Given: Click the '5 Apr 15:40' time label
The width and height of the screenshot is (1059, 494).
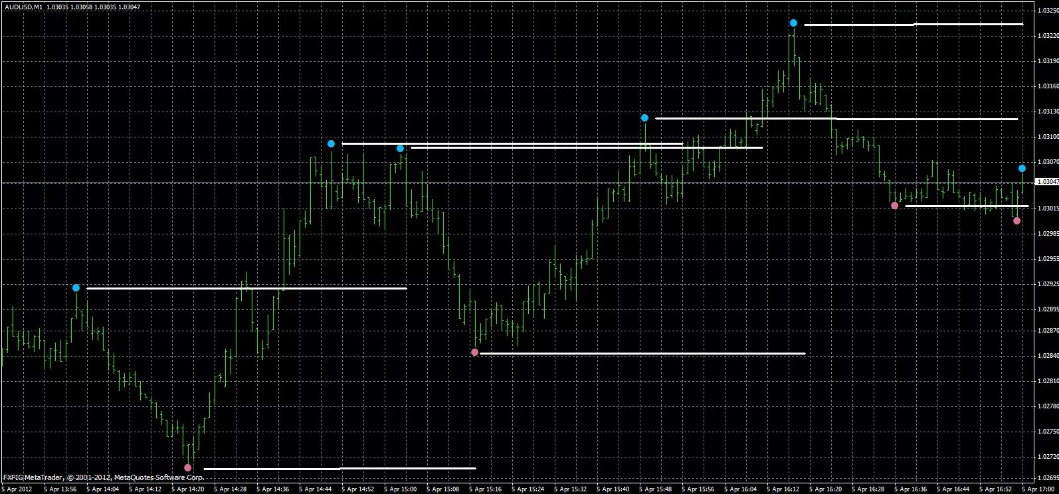Looking at the screenshot, I should (x=614, y=489).
